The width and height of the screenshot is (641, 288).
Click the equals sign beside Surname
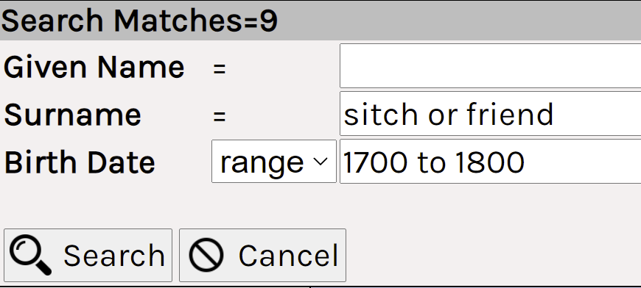(220, 117)
